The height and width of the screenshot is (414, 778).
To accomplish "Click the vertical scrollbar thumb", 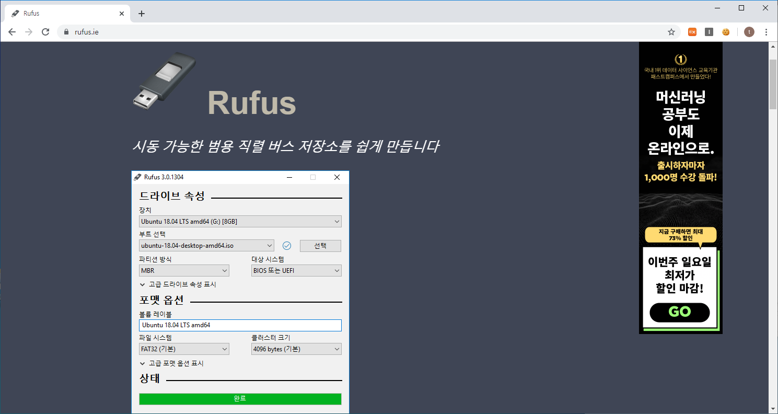I will click(x=773, y=84).
